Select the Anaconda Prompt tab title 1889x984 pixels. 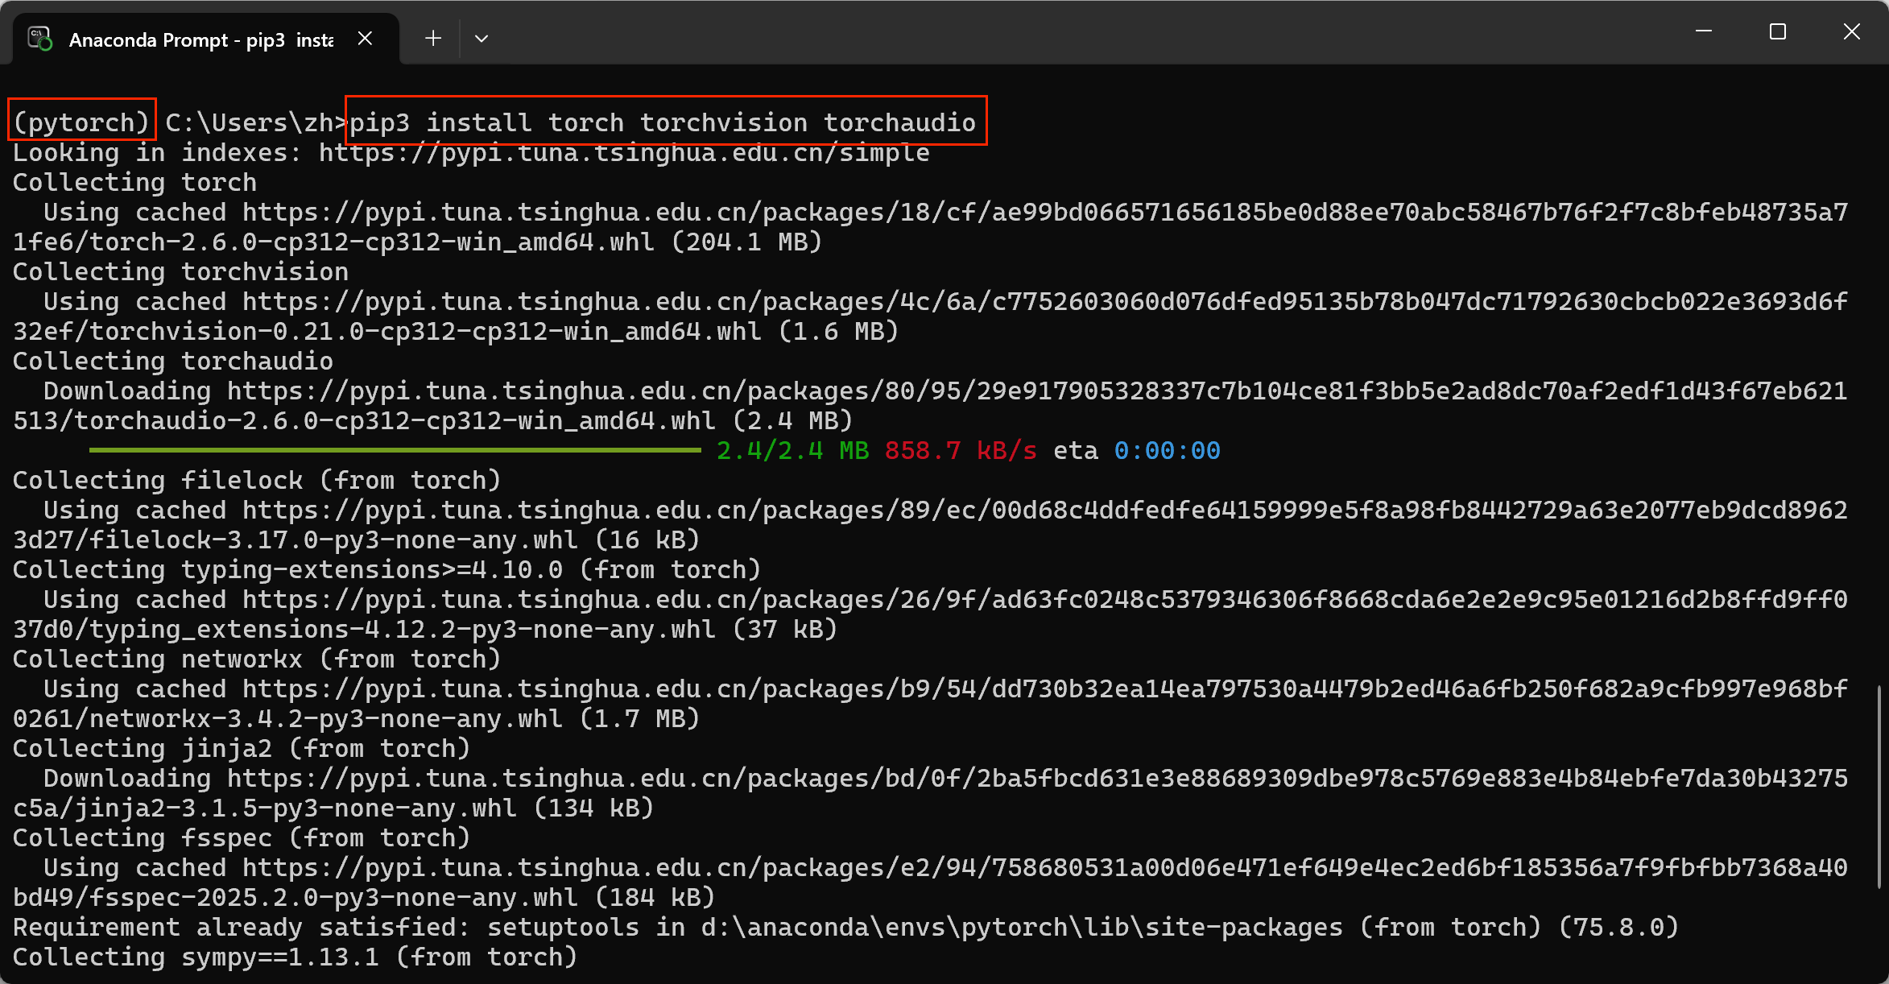tap(201, 39)
